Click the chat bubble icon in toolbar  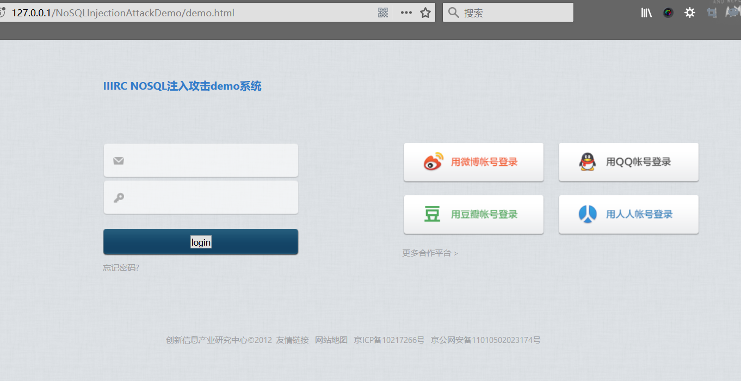[733, 12]
